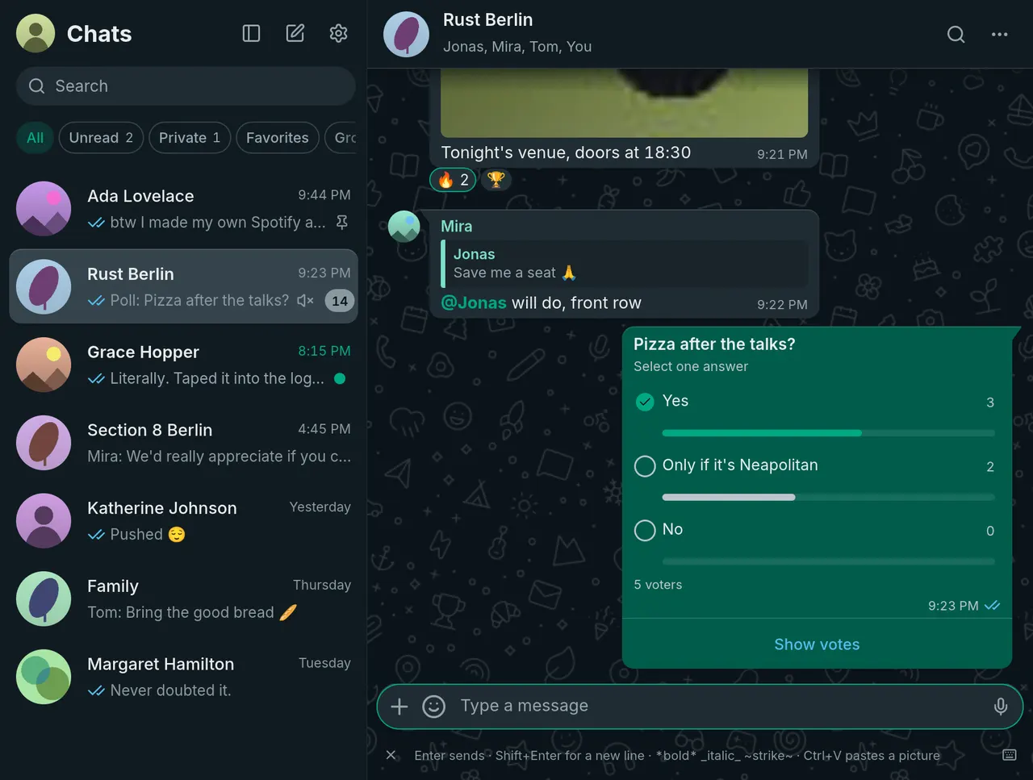
Task: Open the Section 8 Berlin chat
Action: coord(183,443)
